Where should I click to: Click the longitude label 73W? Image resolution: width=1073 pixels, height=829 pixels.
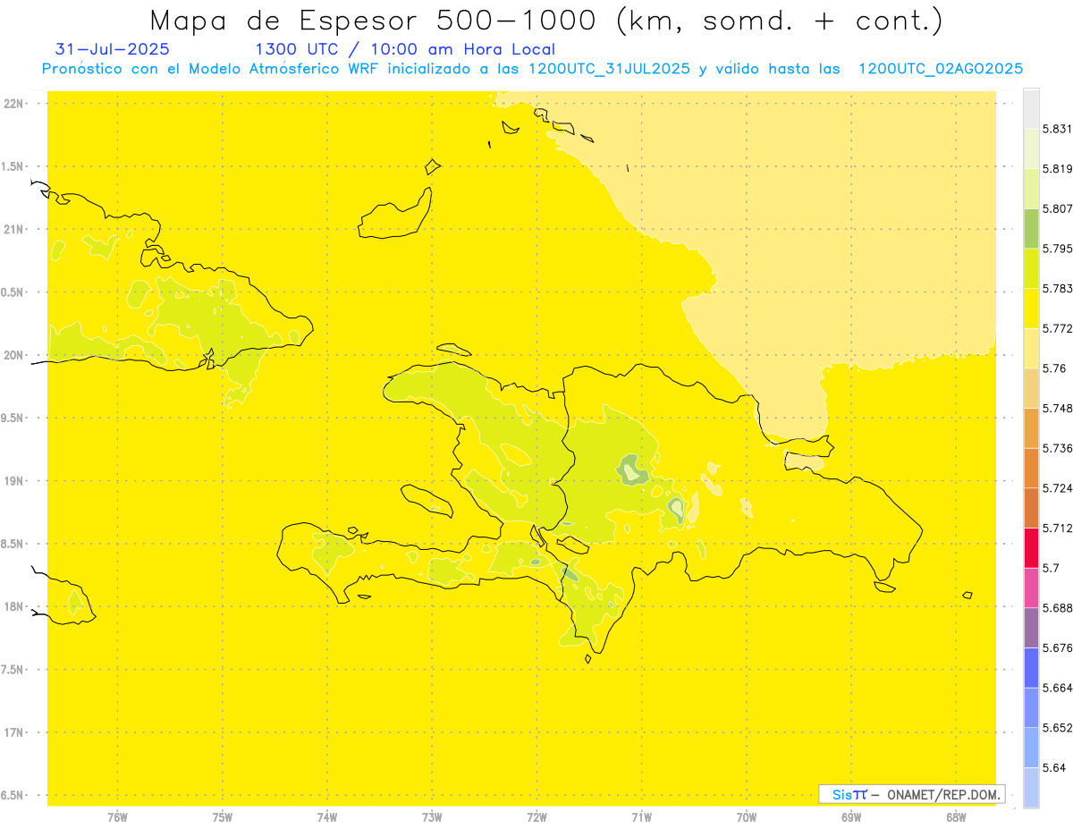(432, 817)
